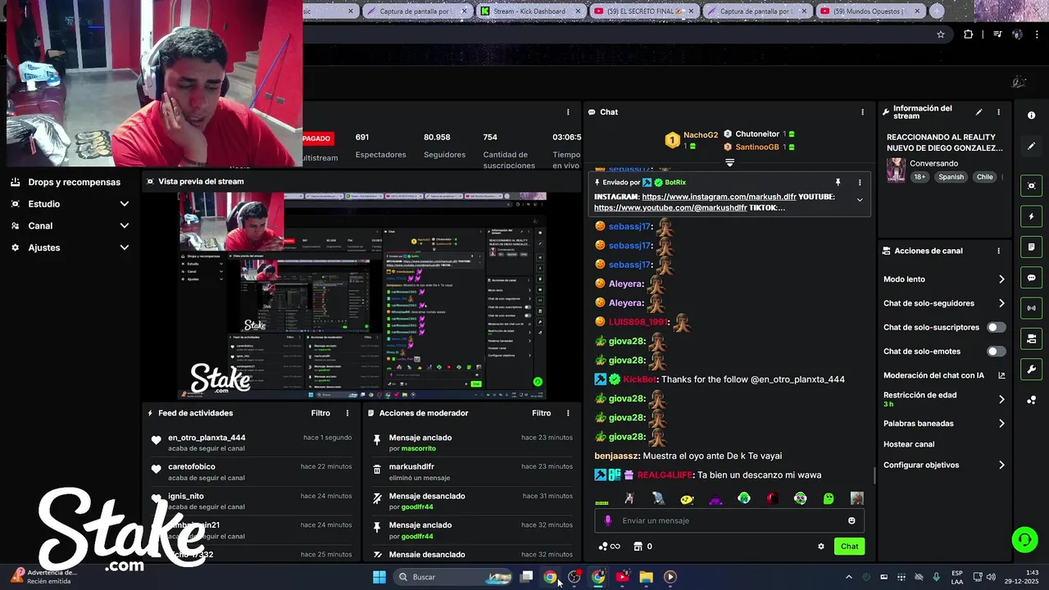Open Modo lento options arrow
Image resolution: width=1049 pixels, height=590 pixels.
(1001, 279)
